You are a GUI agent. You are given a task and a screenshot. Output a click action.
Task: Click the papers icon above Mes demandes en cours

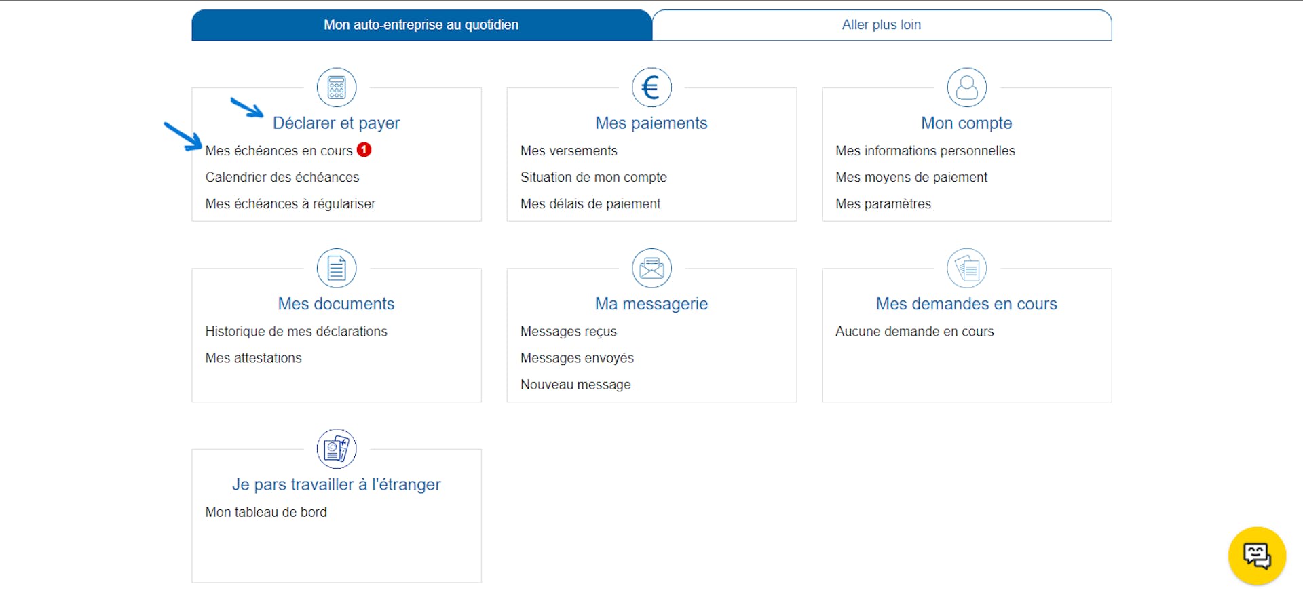coord(966,268)
